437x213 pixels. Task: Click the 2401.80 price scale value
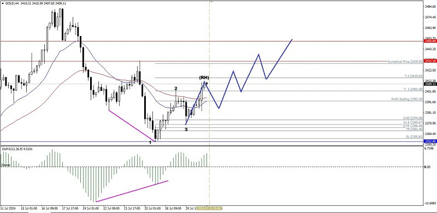(430, 91)
